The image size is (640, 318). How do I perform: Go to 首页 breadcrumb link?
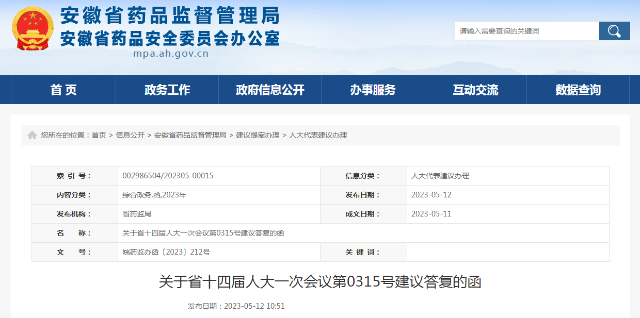click(x=99, y=135)
